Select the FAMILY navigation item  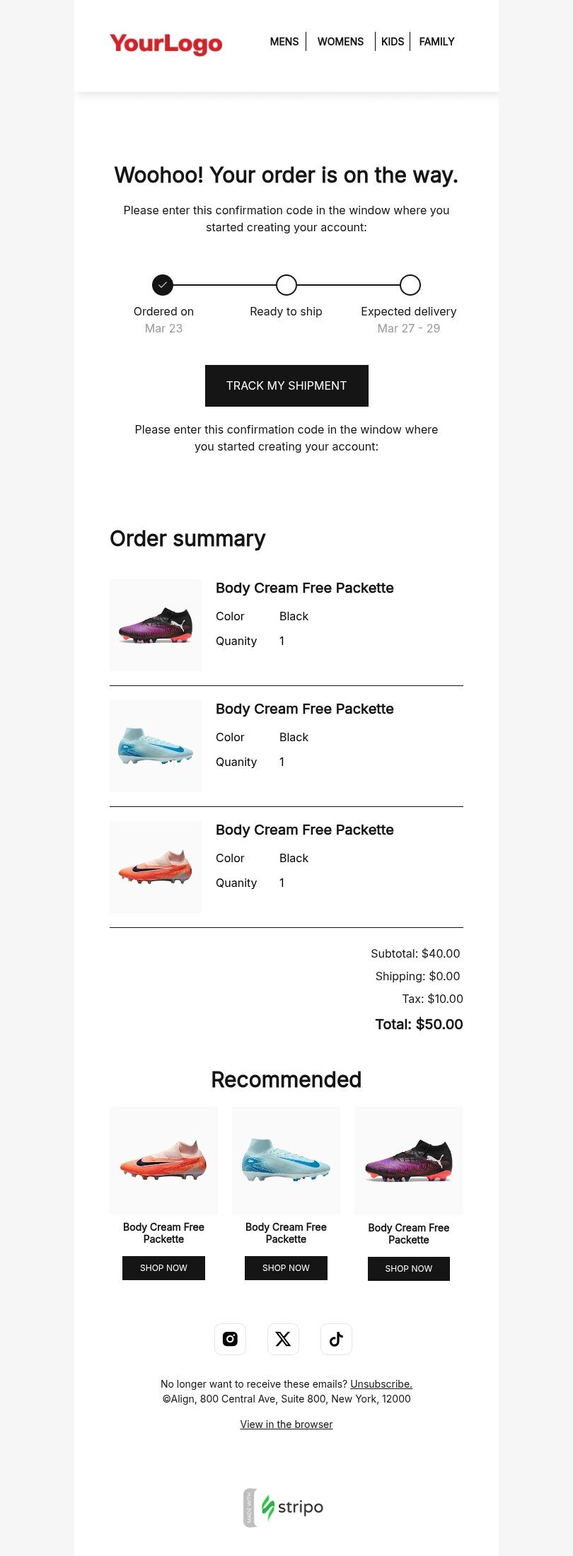click(x=436, y=42)
